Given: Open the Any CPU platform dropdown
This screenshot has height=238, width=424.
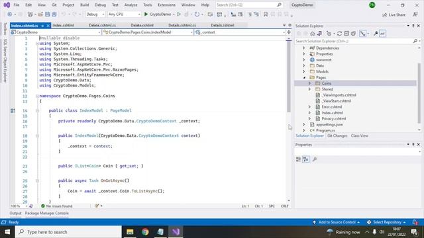Looking at the screenshot, I should pos(124,15).
